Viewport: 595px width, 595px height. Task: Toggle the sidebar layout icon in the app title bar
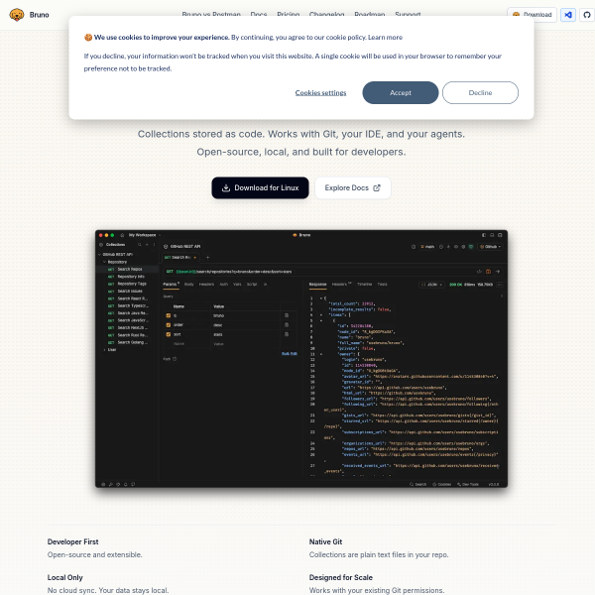click(x=484, y=235)
